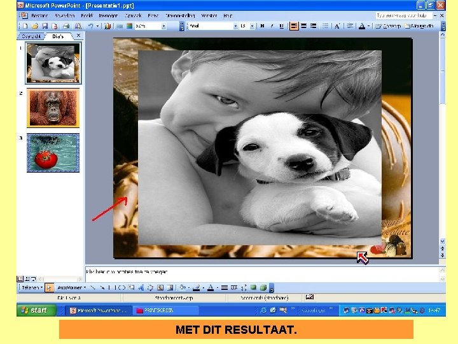Open the Help menu
This screenshot has width=458, height=344.
coord(228,15)
